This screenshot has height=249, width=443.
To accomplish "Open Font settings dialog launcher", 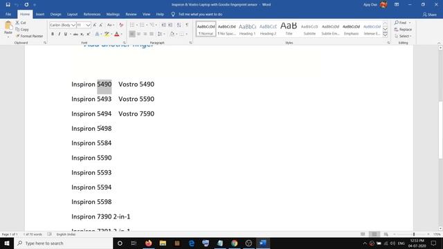I will (125, 43).
